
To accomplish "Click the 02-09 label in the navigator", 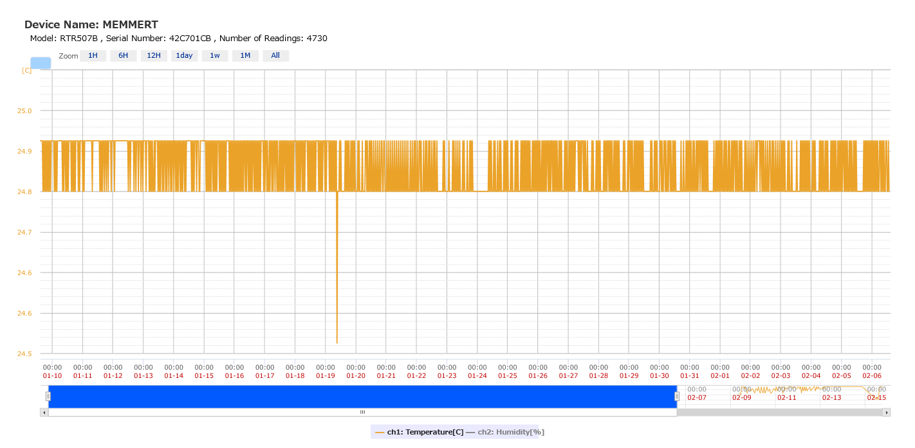I will [742, 397].
